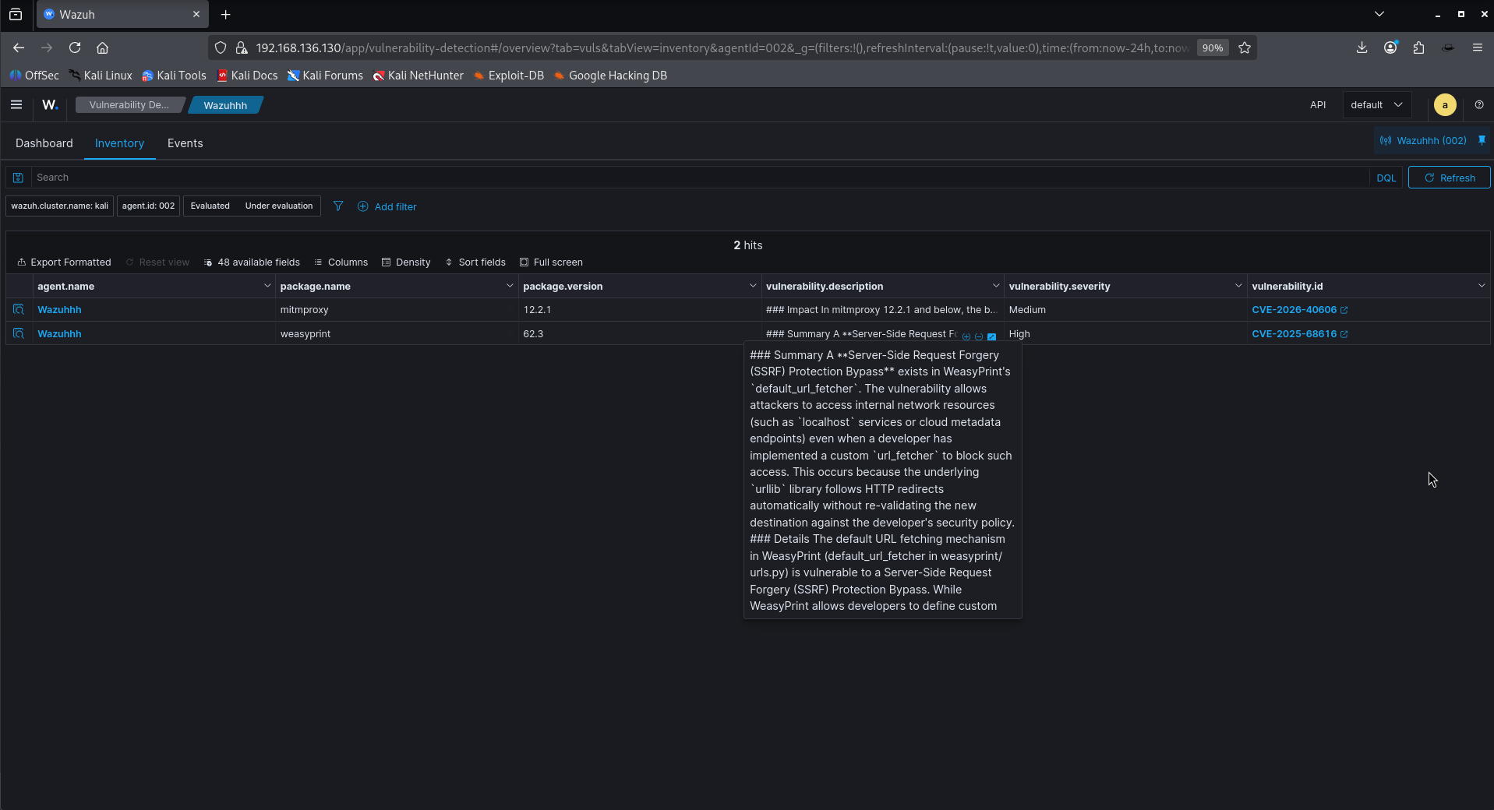Reload the page in the browser
1494x810 pixels.
click(75, 48)
